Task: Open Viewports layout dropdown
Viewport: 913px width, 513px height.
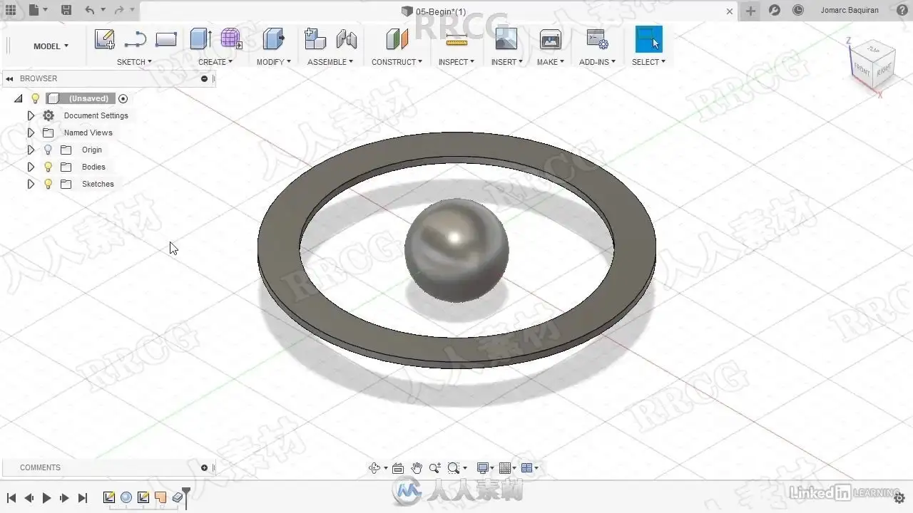Action: click(x=529, y=468)
